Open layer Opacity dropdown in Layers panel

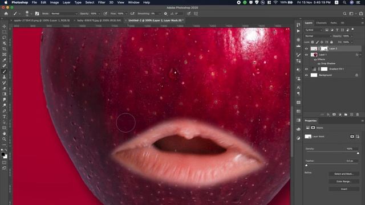point(352,36)
